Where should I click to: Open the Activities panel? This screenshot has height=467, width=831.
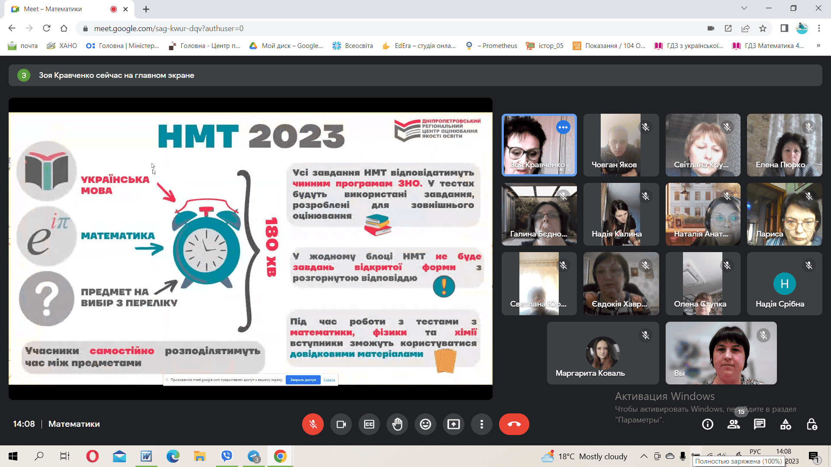[x=786, y=425]
